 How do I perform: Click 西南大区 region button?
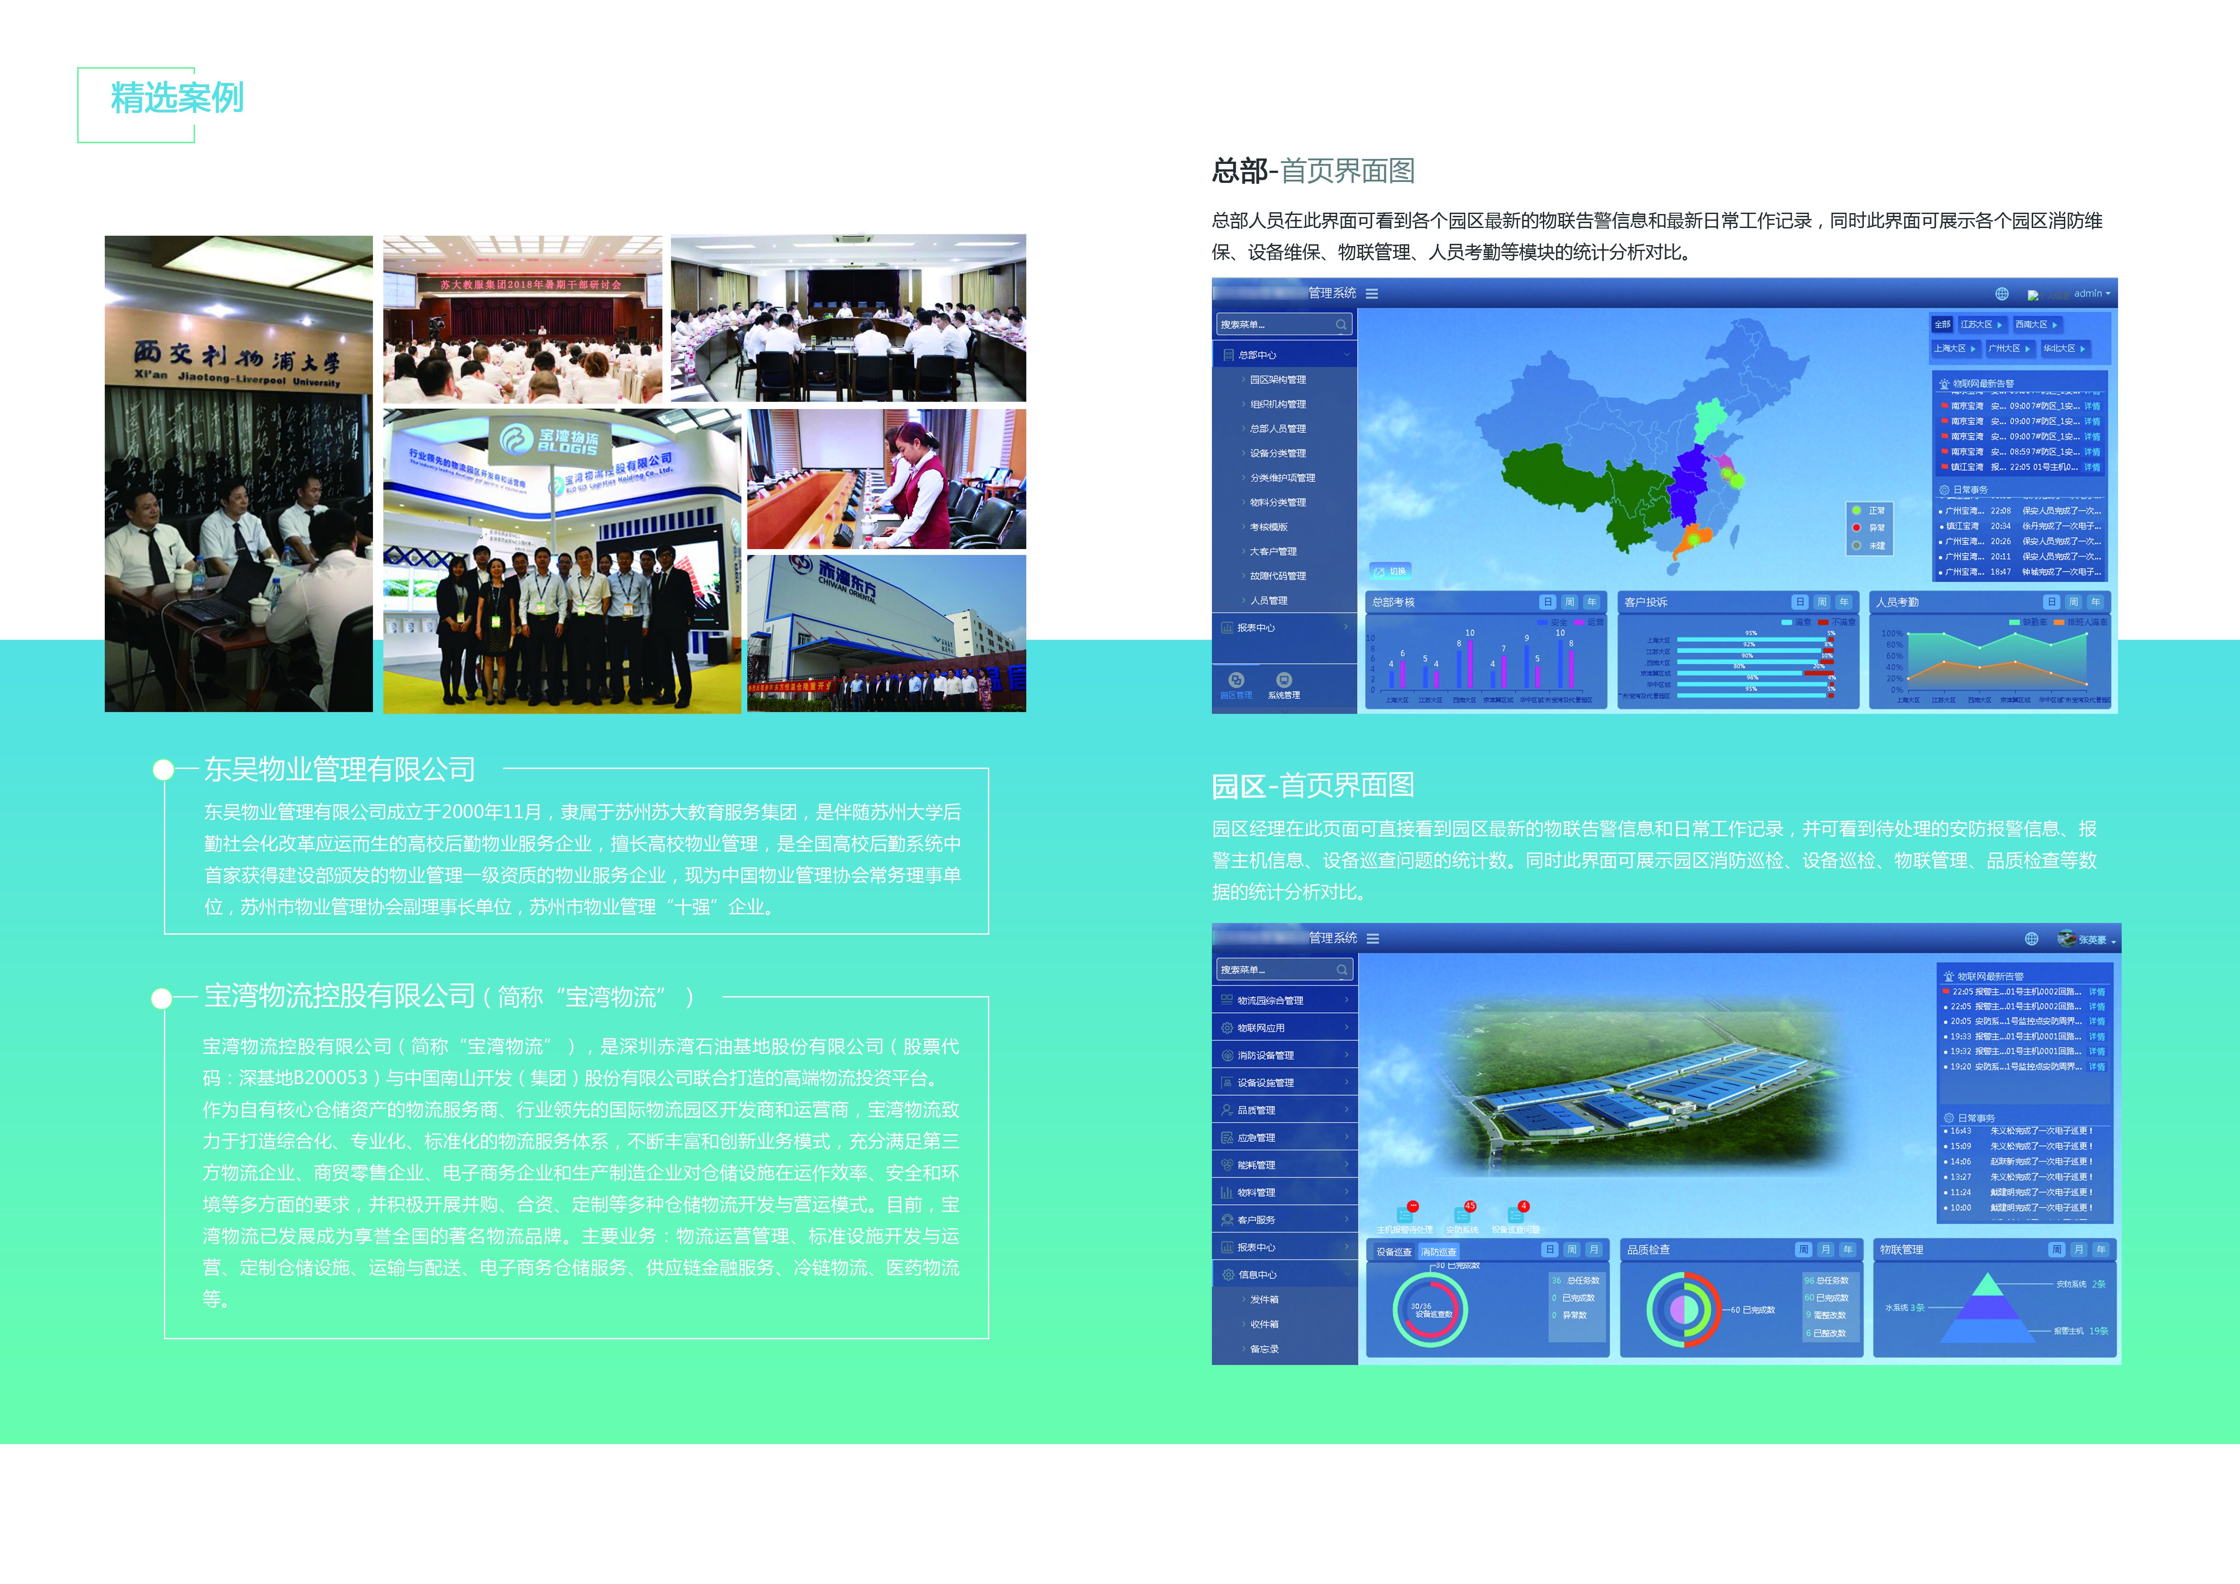coord(2037,325)
